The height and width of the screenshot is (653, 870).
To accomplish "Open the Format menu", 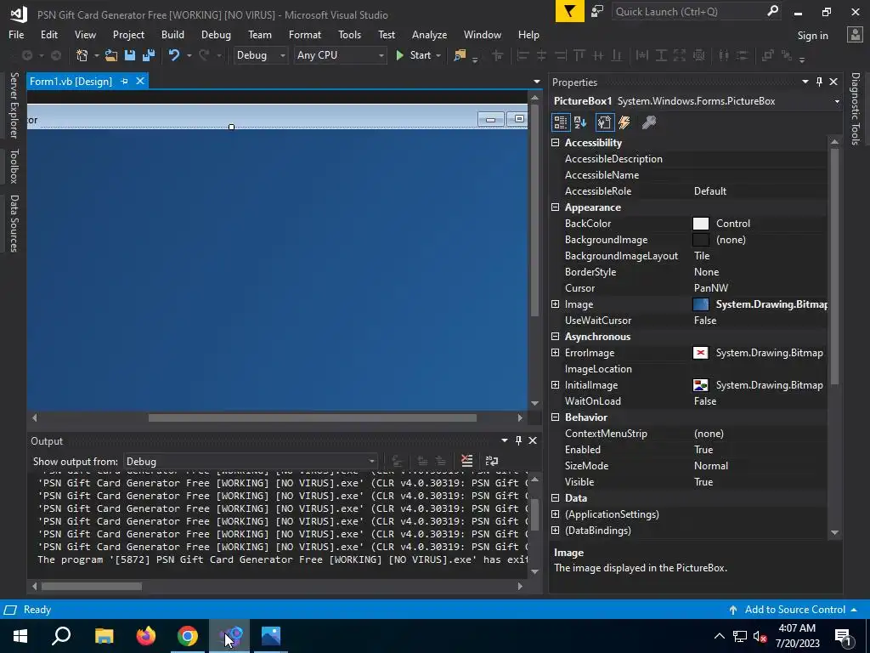I will pyautogui.click(x=305, y=34).
